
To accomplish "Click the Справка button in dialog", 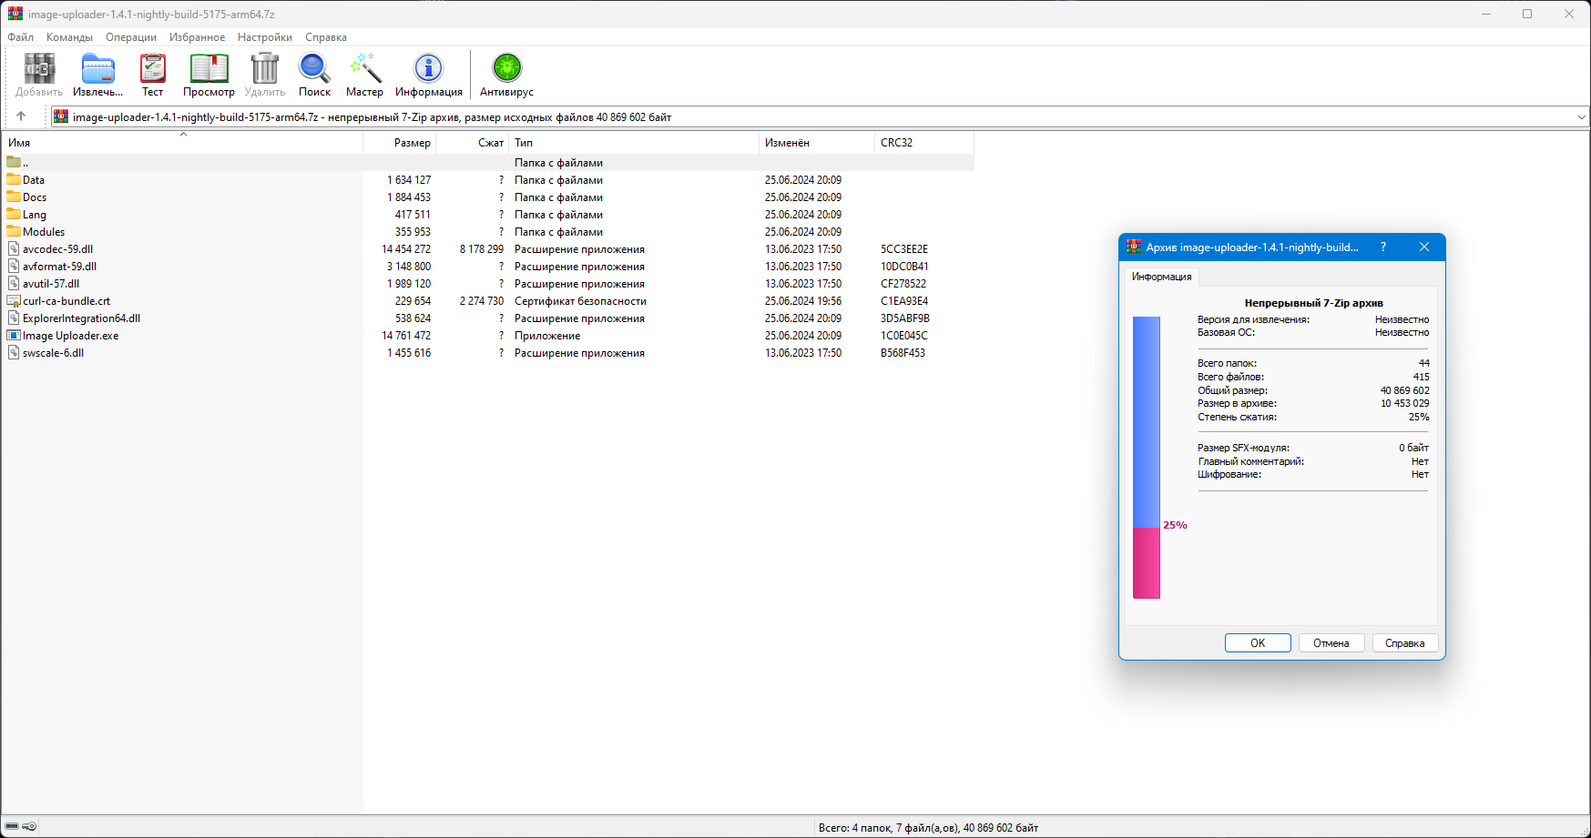I will click(1404, 642).
